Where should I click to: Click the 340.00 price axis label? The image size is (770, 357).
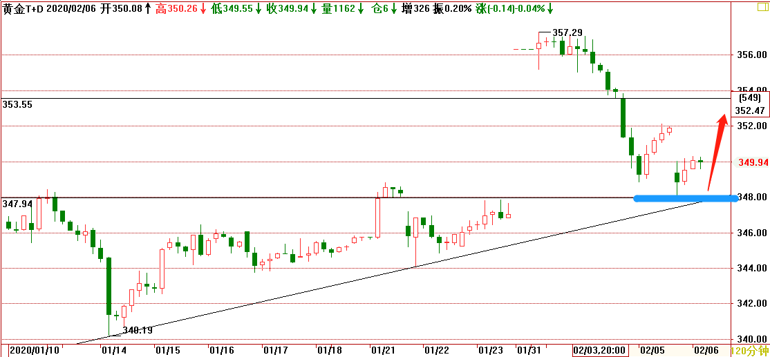pyautogui.click(x=751, y=339)
